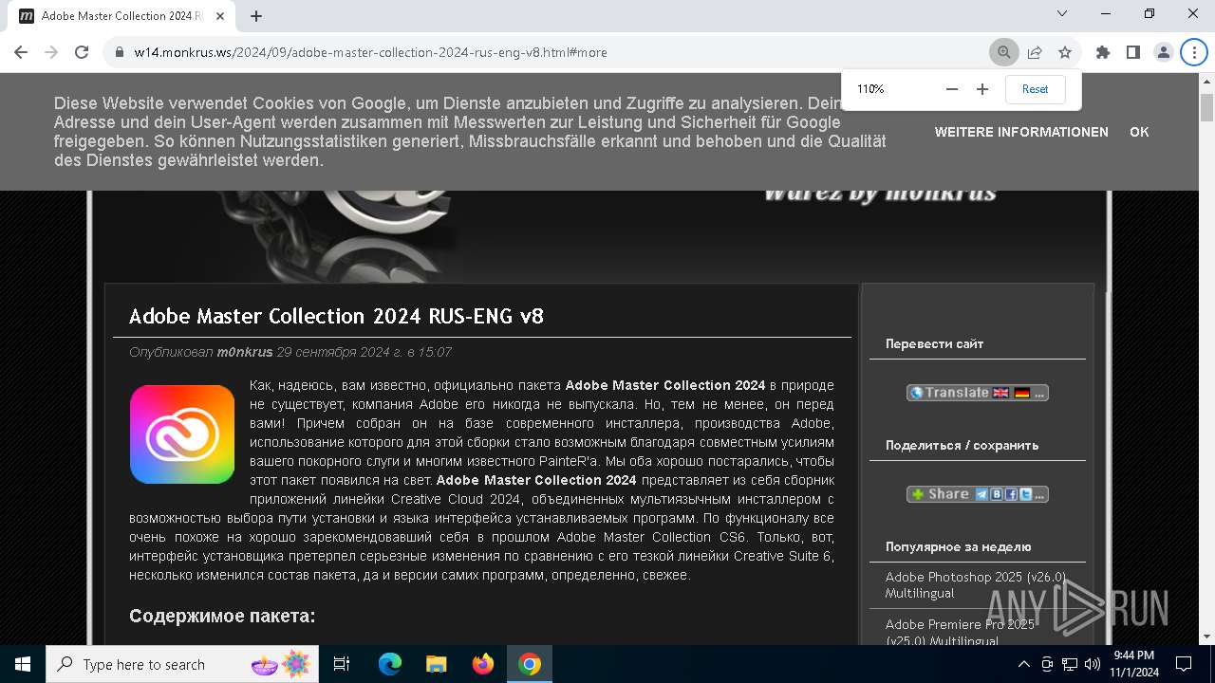Open Task View on the taskbar
This screenshot has width=1215, height=683.
click(x=342, y=664)
